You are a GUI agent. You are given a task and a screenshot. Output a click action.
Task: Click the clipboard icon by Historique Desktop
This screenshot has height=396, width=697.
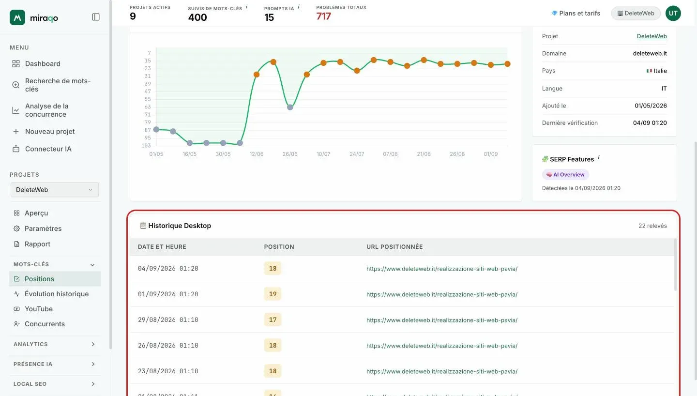[x=143, y=226]
